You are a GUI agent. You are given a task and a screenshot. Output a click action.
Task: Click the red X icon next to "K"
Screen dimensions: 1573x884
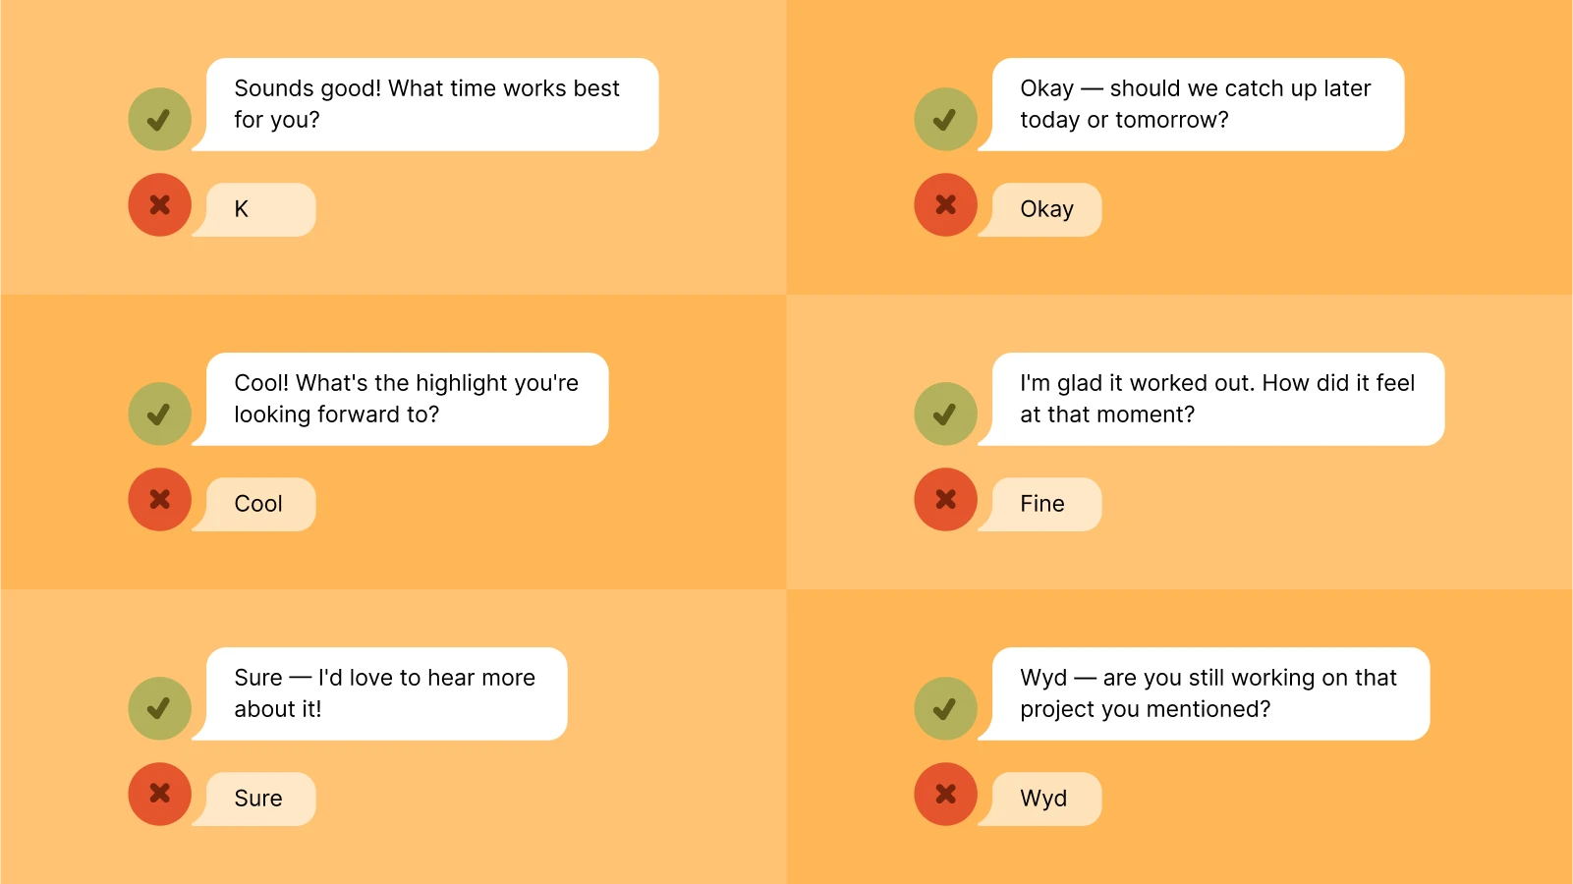(x=159, y=205)
